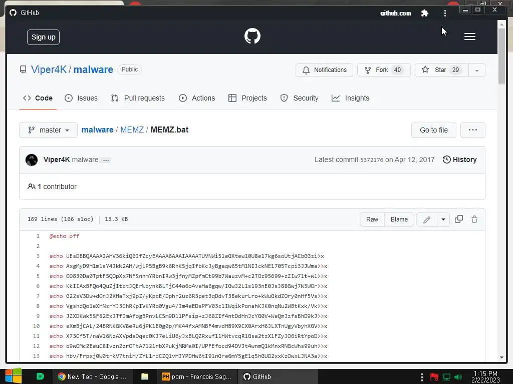513x384 pixels.
Task: Open the file History link
Action: pos(460,159)
